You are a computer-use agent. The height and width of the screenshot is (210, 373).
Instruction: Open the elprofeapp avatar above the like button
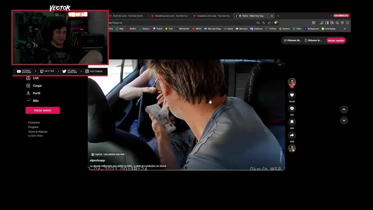(292, 82)
